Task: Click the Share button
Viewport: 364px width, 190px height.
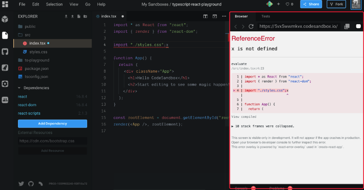Action: [311, 4]
